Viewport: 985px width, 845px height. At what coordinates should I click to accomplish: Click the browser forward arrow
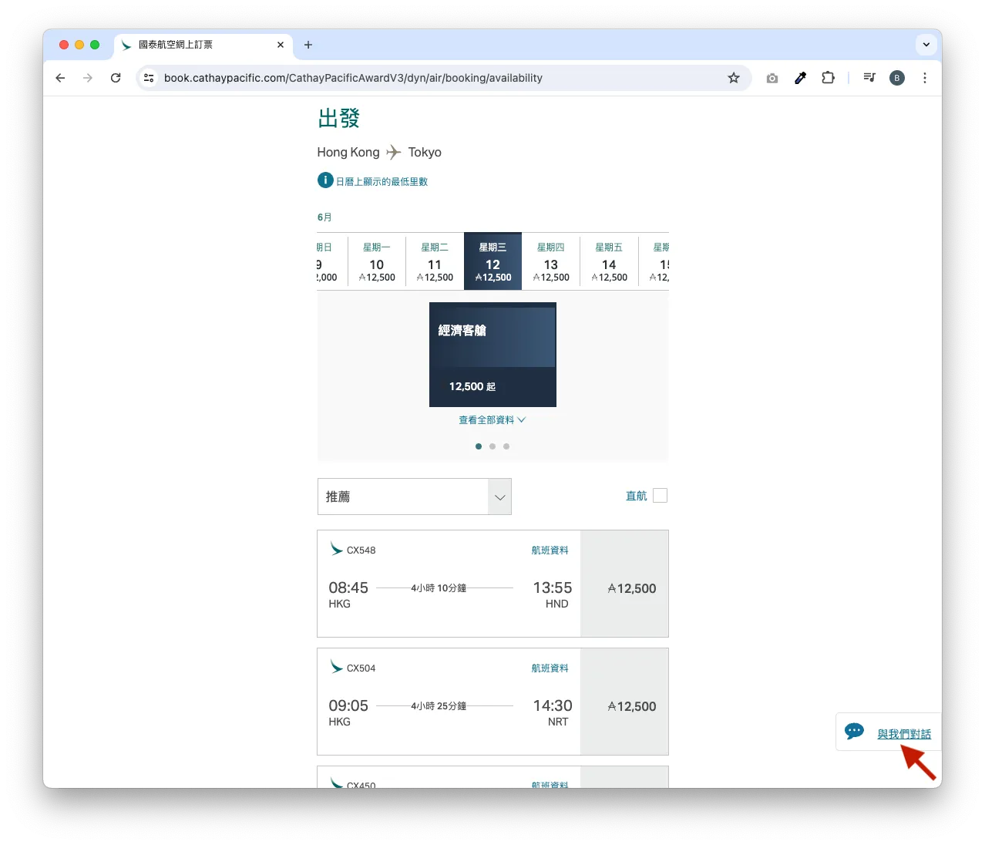point(88,78)
